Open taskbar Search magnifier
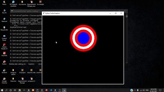This screenshot has width=164, height=92. [6, 90]
